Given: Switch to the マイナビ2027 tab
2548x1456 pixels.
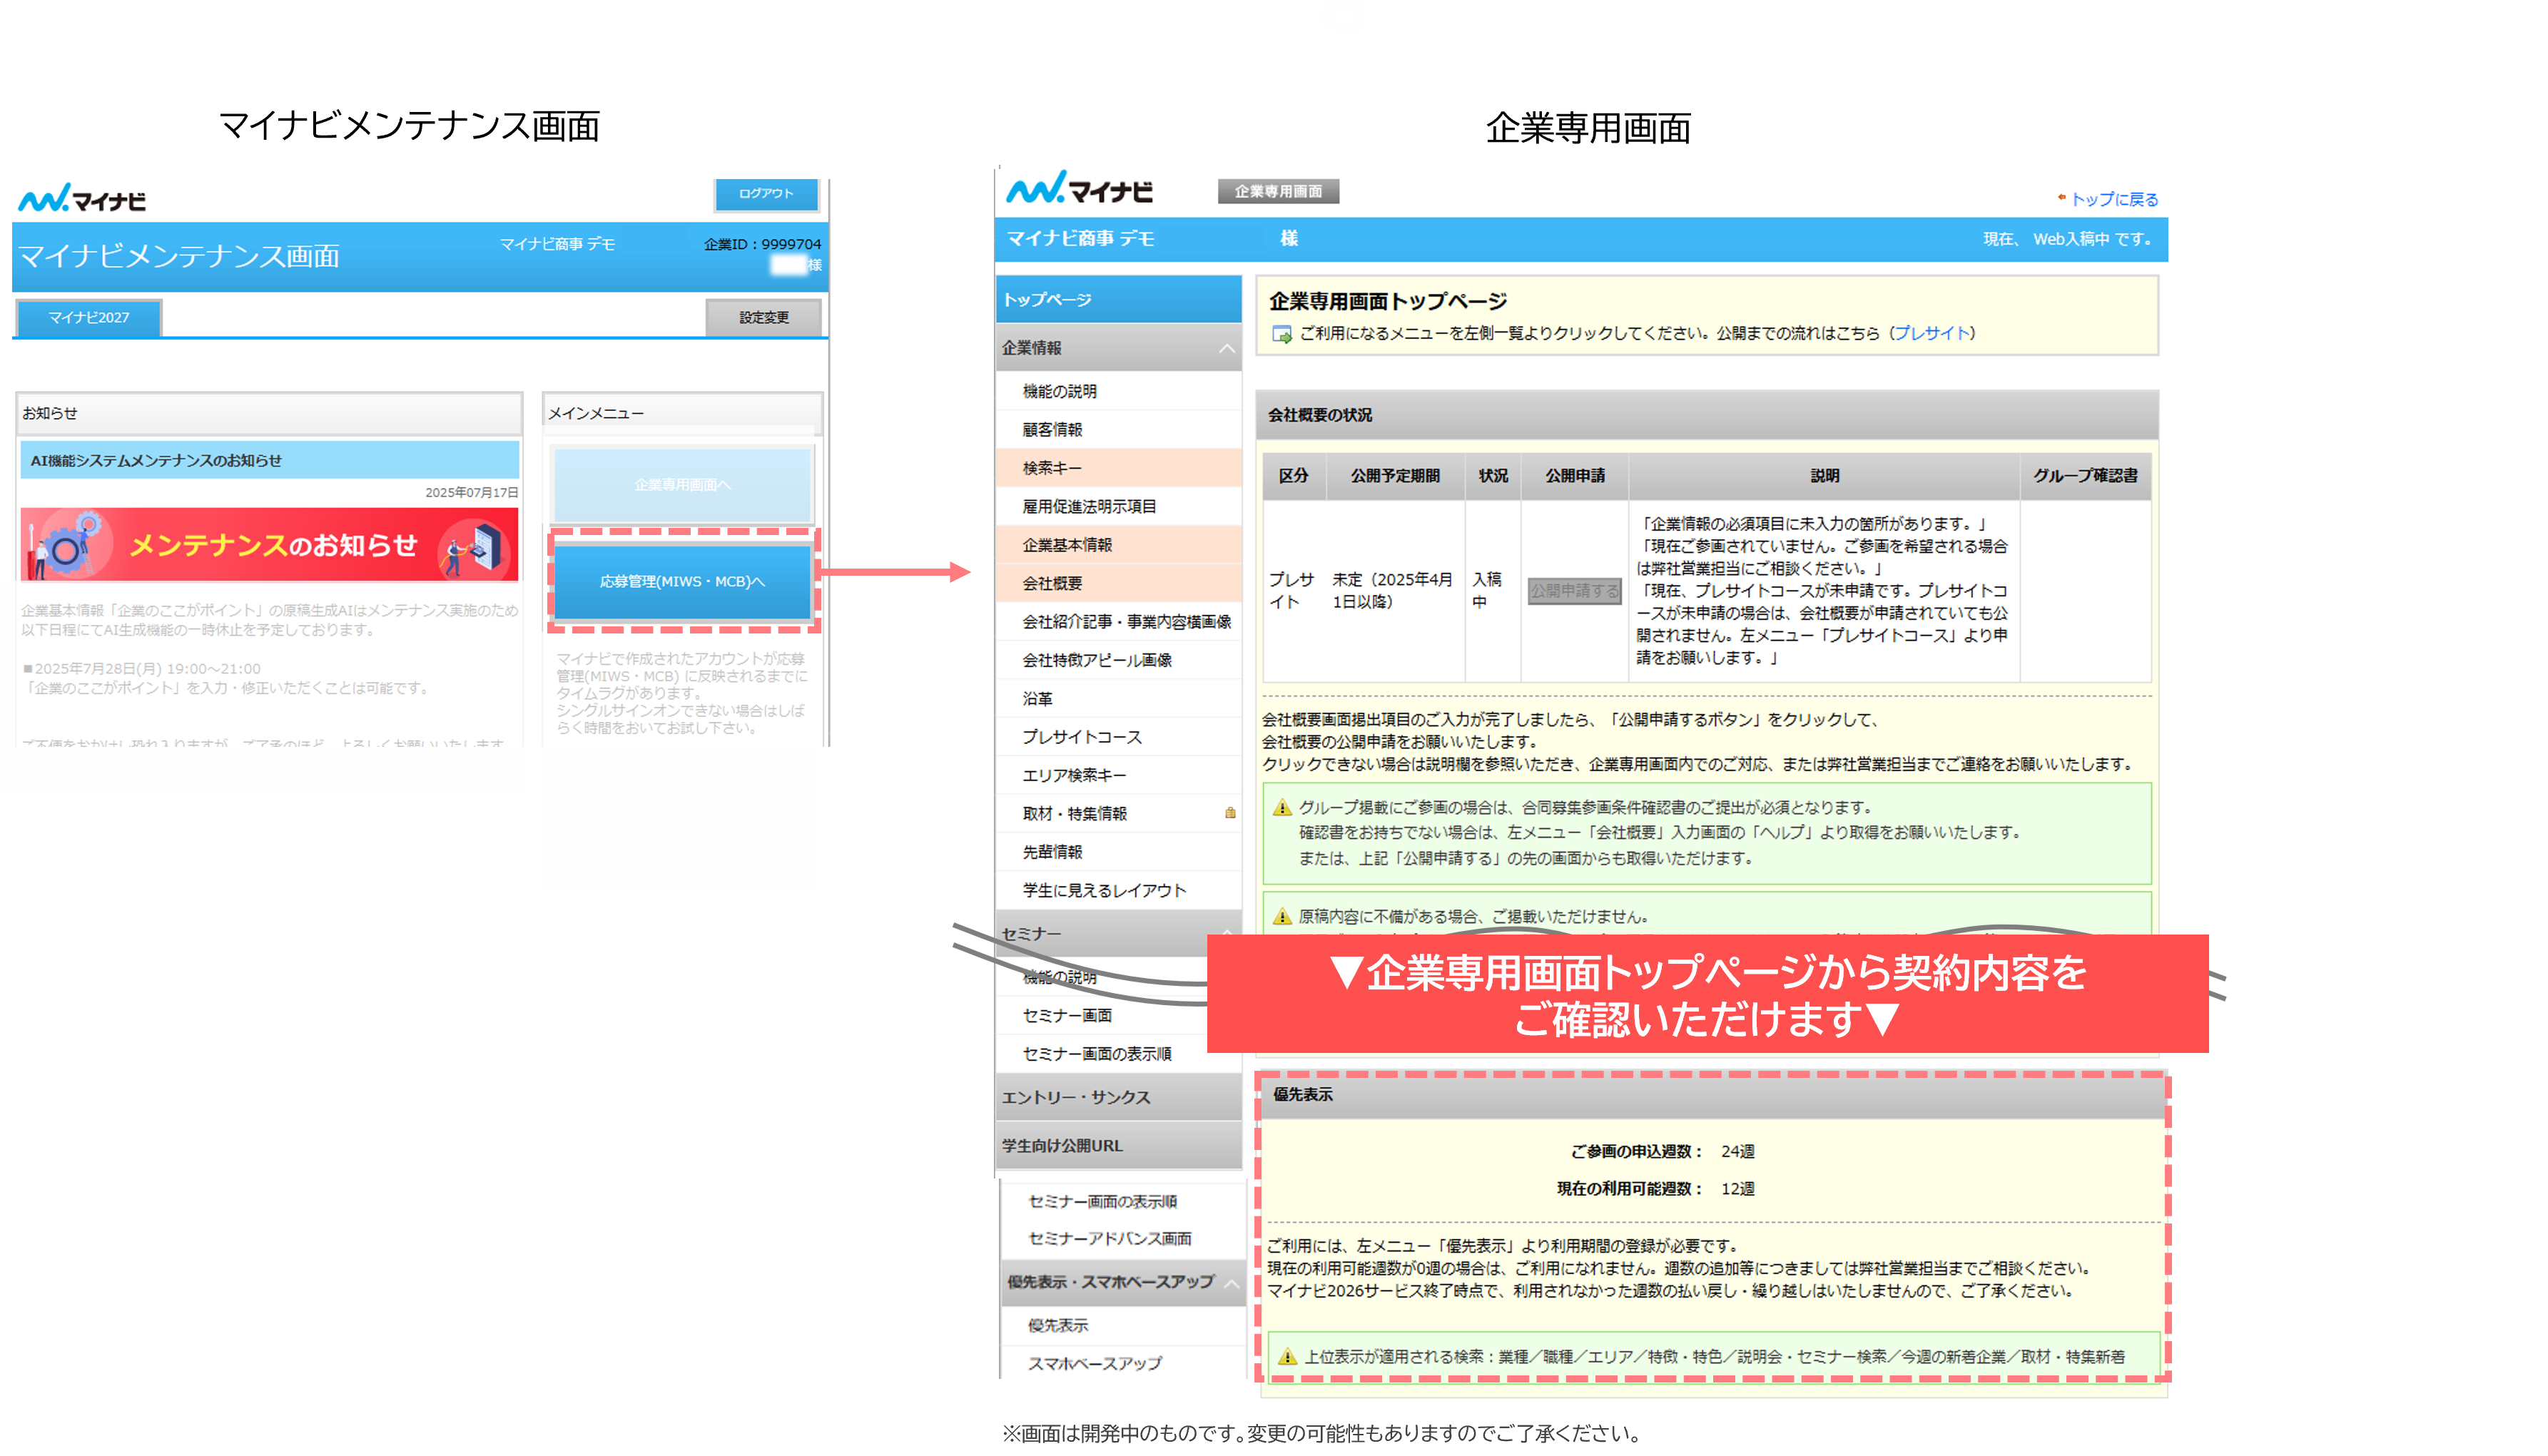Looking at the screenshot, I should click(x=89, y=317).
